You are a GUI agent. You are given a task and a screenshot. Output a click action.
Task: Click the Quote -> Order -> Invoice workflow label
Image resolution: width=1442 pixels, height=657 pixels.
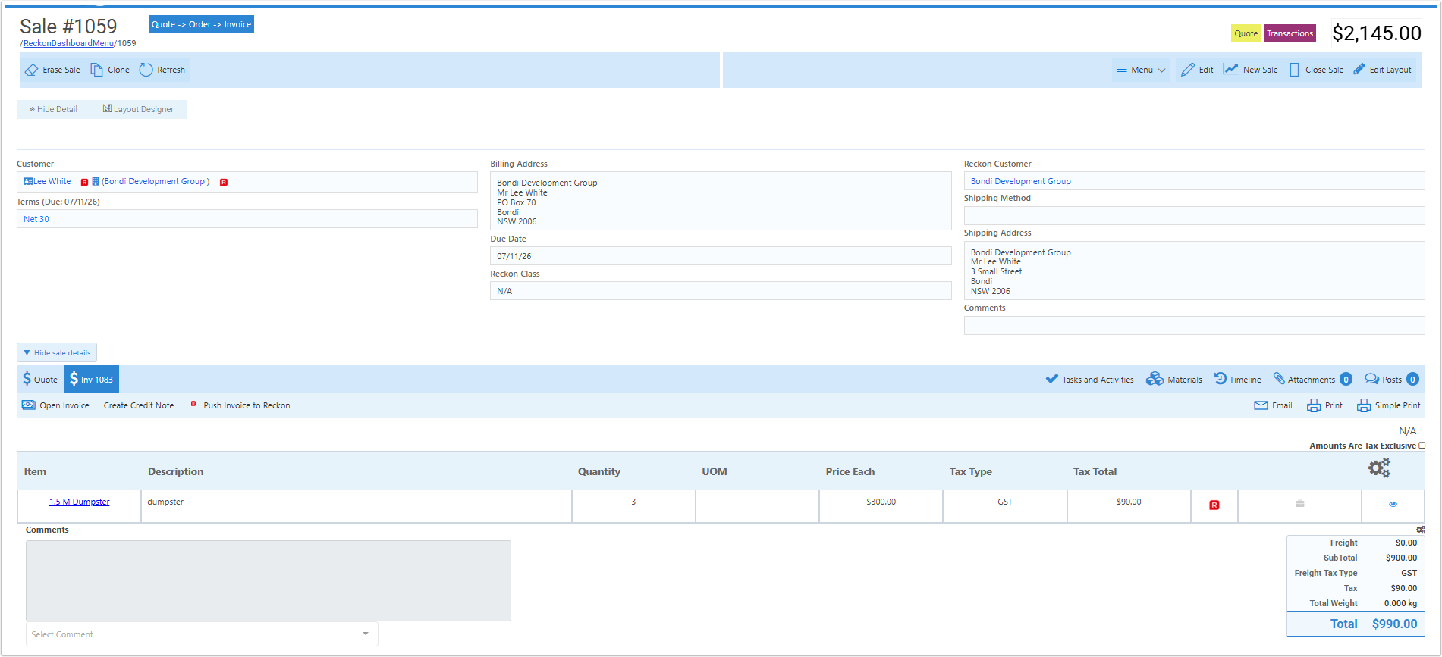click(201, 24)
